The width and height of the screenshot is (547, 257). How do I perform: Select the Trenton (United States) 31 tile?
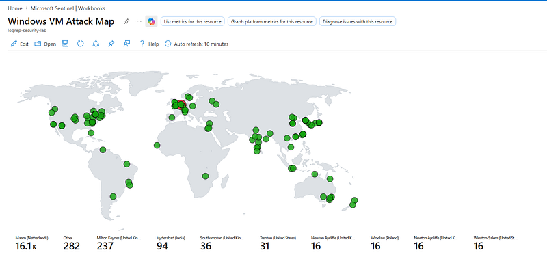point(278,243)
